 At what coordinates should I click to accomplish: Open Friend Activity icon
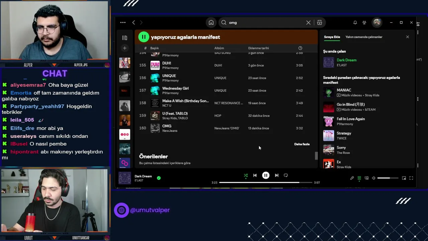pyautogui.click(x=364, y=22)
